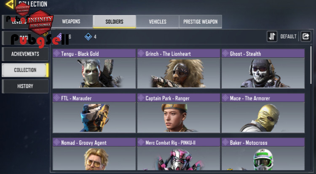Click the diamond icon beside Tengu - Black Gold
316x174 pixels.
tap(56, 54)
